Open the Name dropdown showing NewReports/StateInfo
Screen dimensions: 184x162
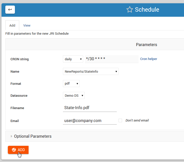click(x=91, y=71)
